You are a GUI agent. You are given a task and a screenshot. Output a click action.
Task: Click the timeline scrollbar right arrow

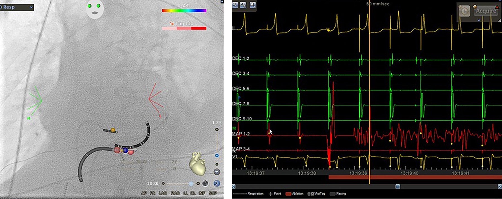click(499, 186)
